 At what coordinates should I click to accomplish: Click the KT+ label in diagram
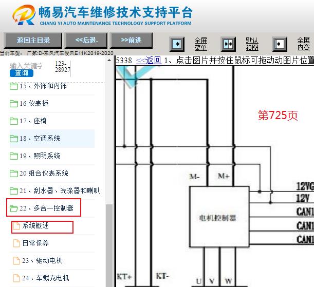124,277
